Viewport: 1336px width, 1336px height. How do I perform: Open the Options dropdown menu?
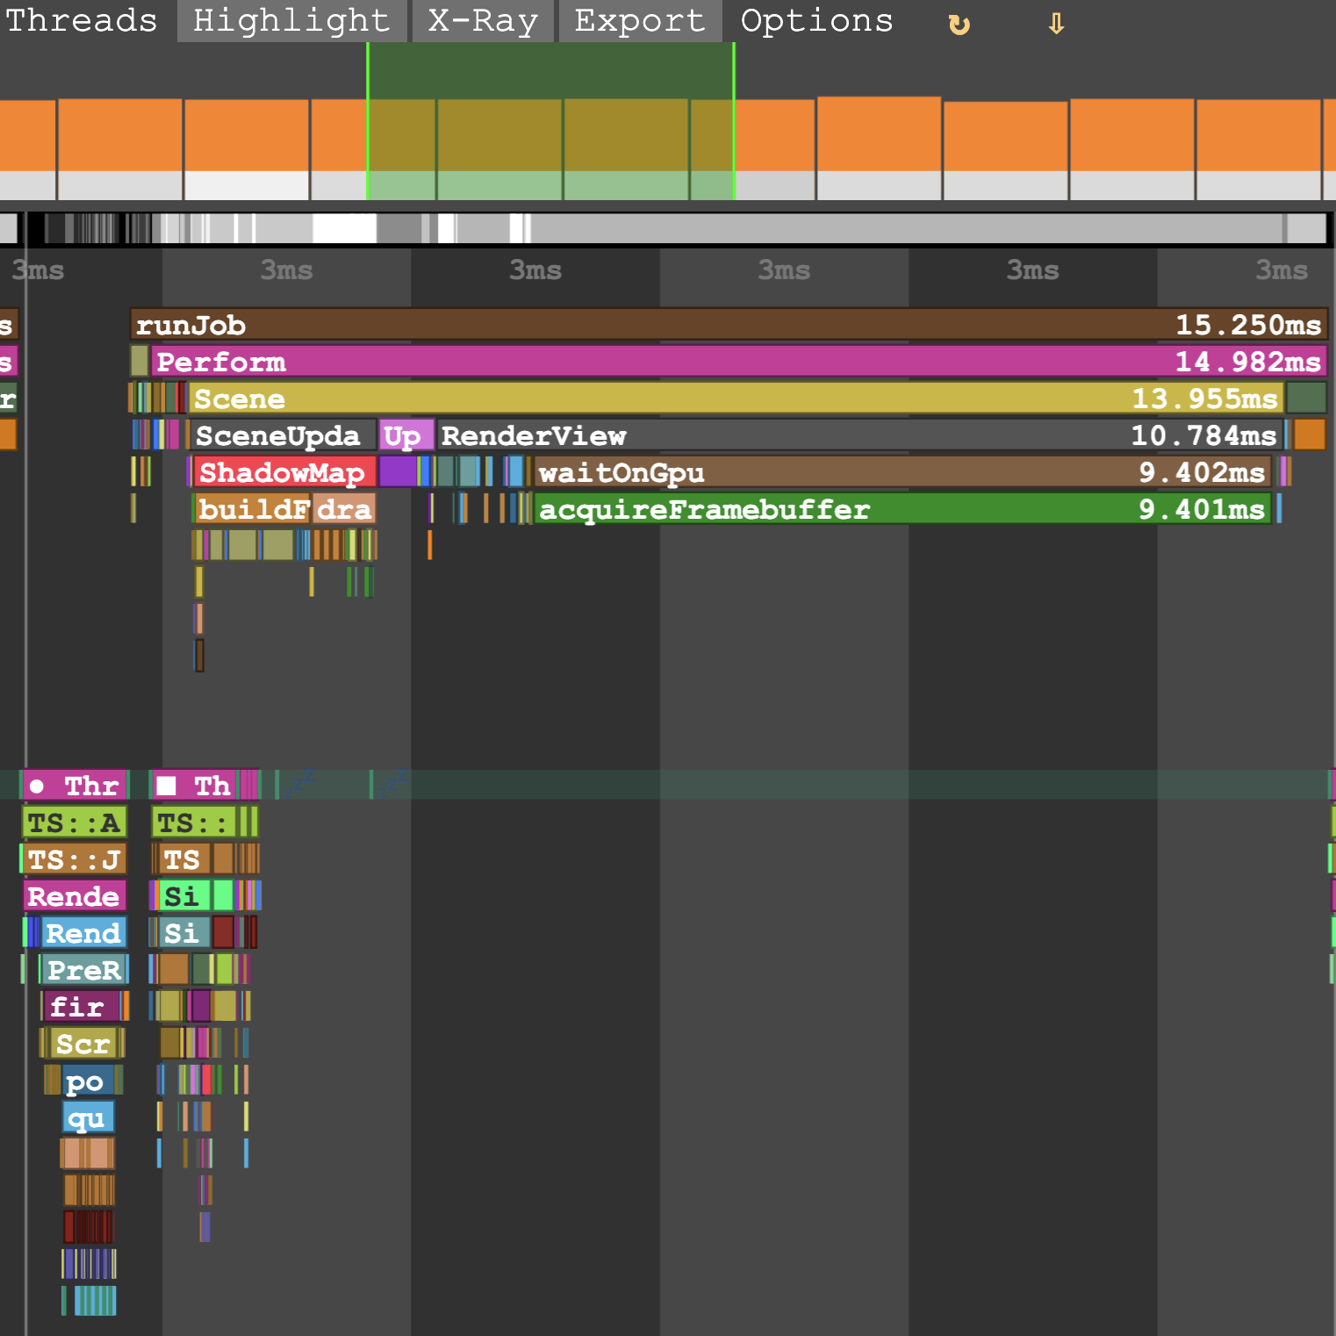click(816, 20)
